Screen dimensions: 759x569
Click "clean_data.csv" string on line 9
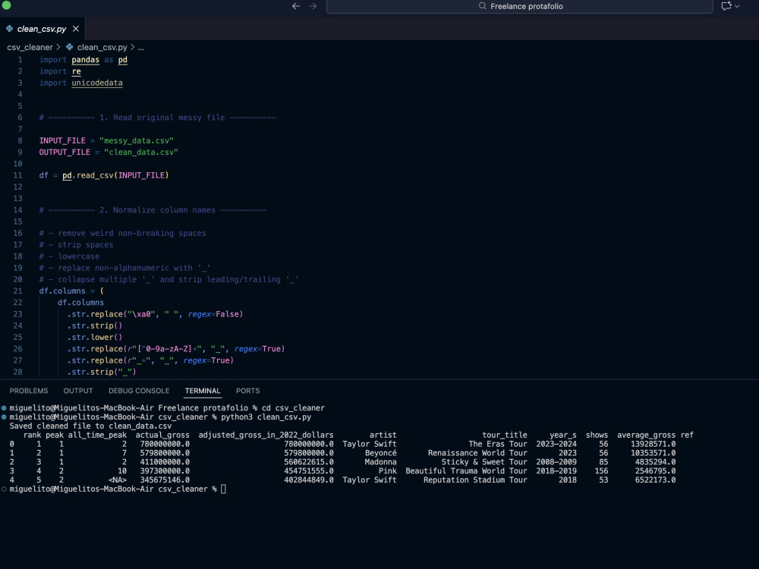point(141,152)
